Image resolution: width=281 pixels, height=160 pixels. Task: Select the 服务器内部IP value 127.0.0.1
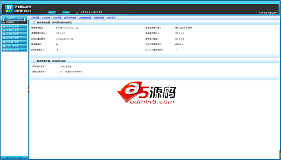(179, 34)
